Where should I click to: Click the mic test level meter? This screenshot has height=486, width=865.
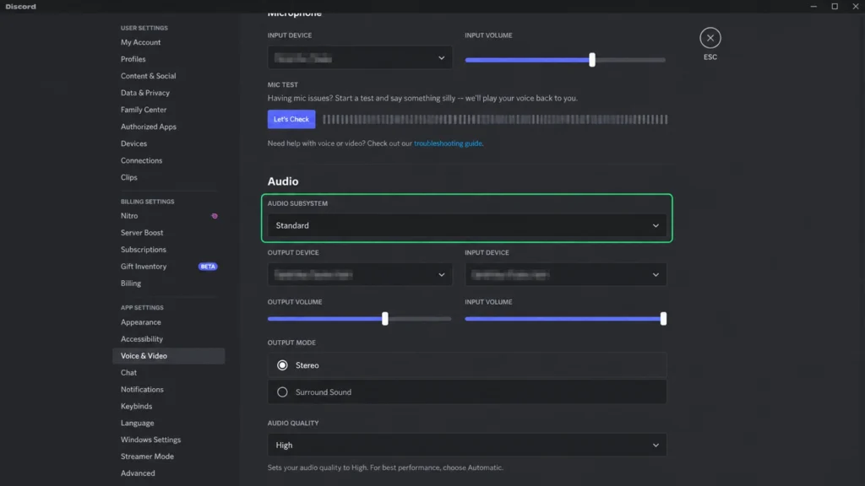click(x=495, y=119)
